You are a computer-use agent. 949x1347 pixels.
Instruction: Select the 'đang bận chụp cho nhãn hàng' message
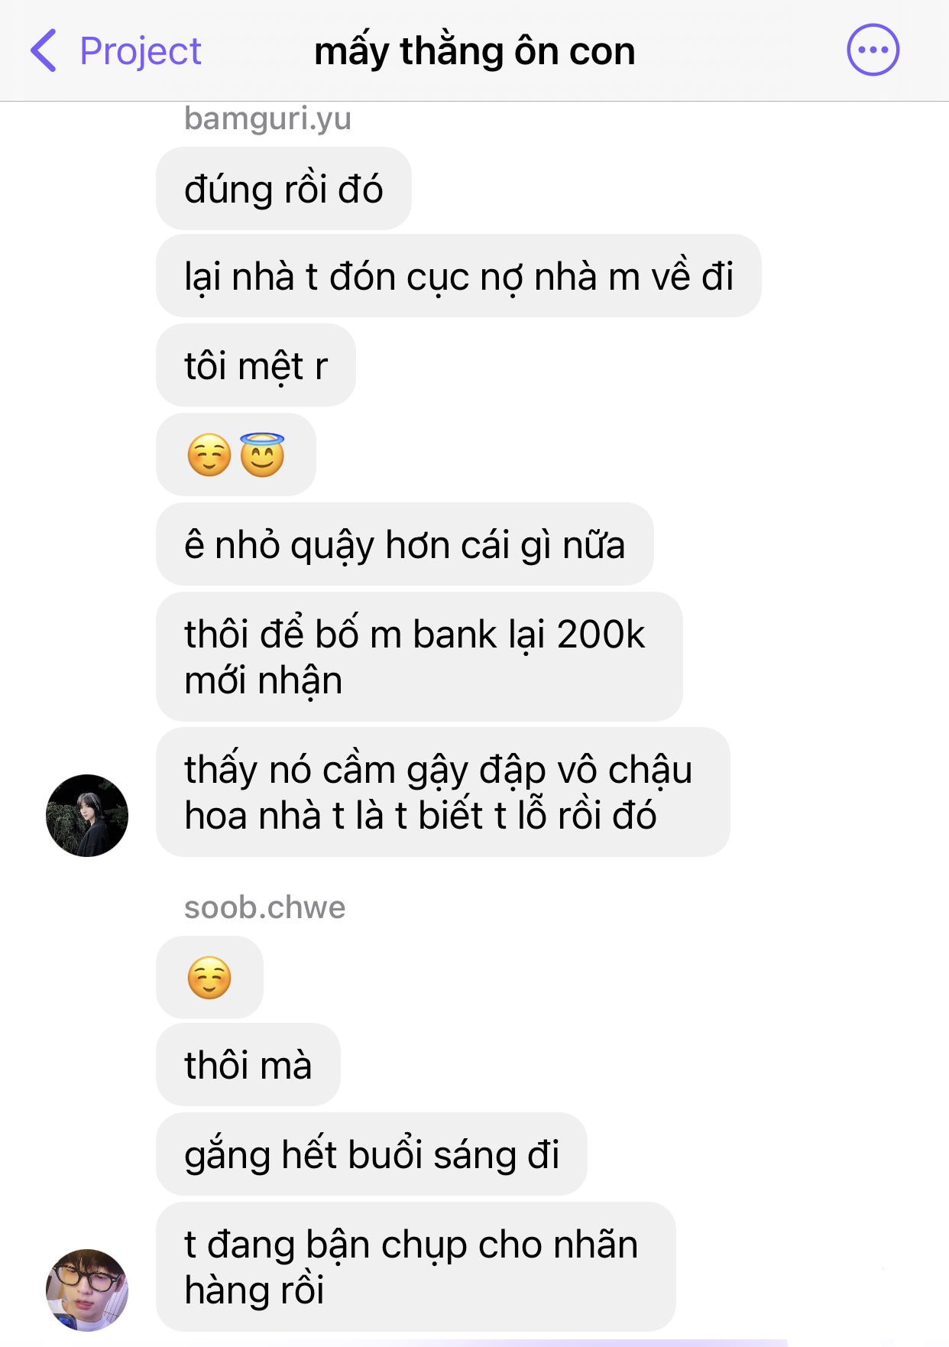coord(416,1267)
